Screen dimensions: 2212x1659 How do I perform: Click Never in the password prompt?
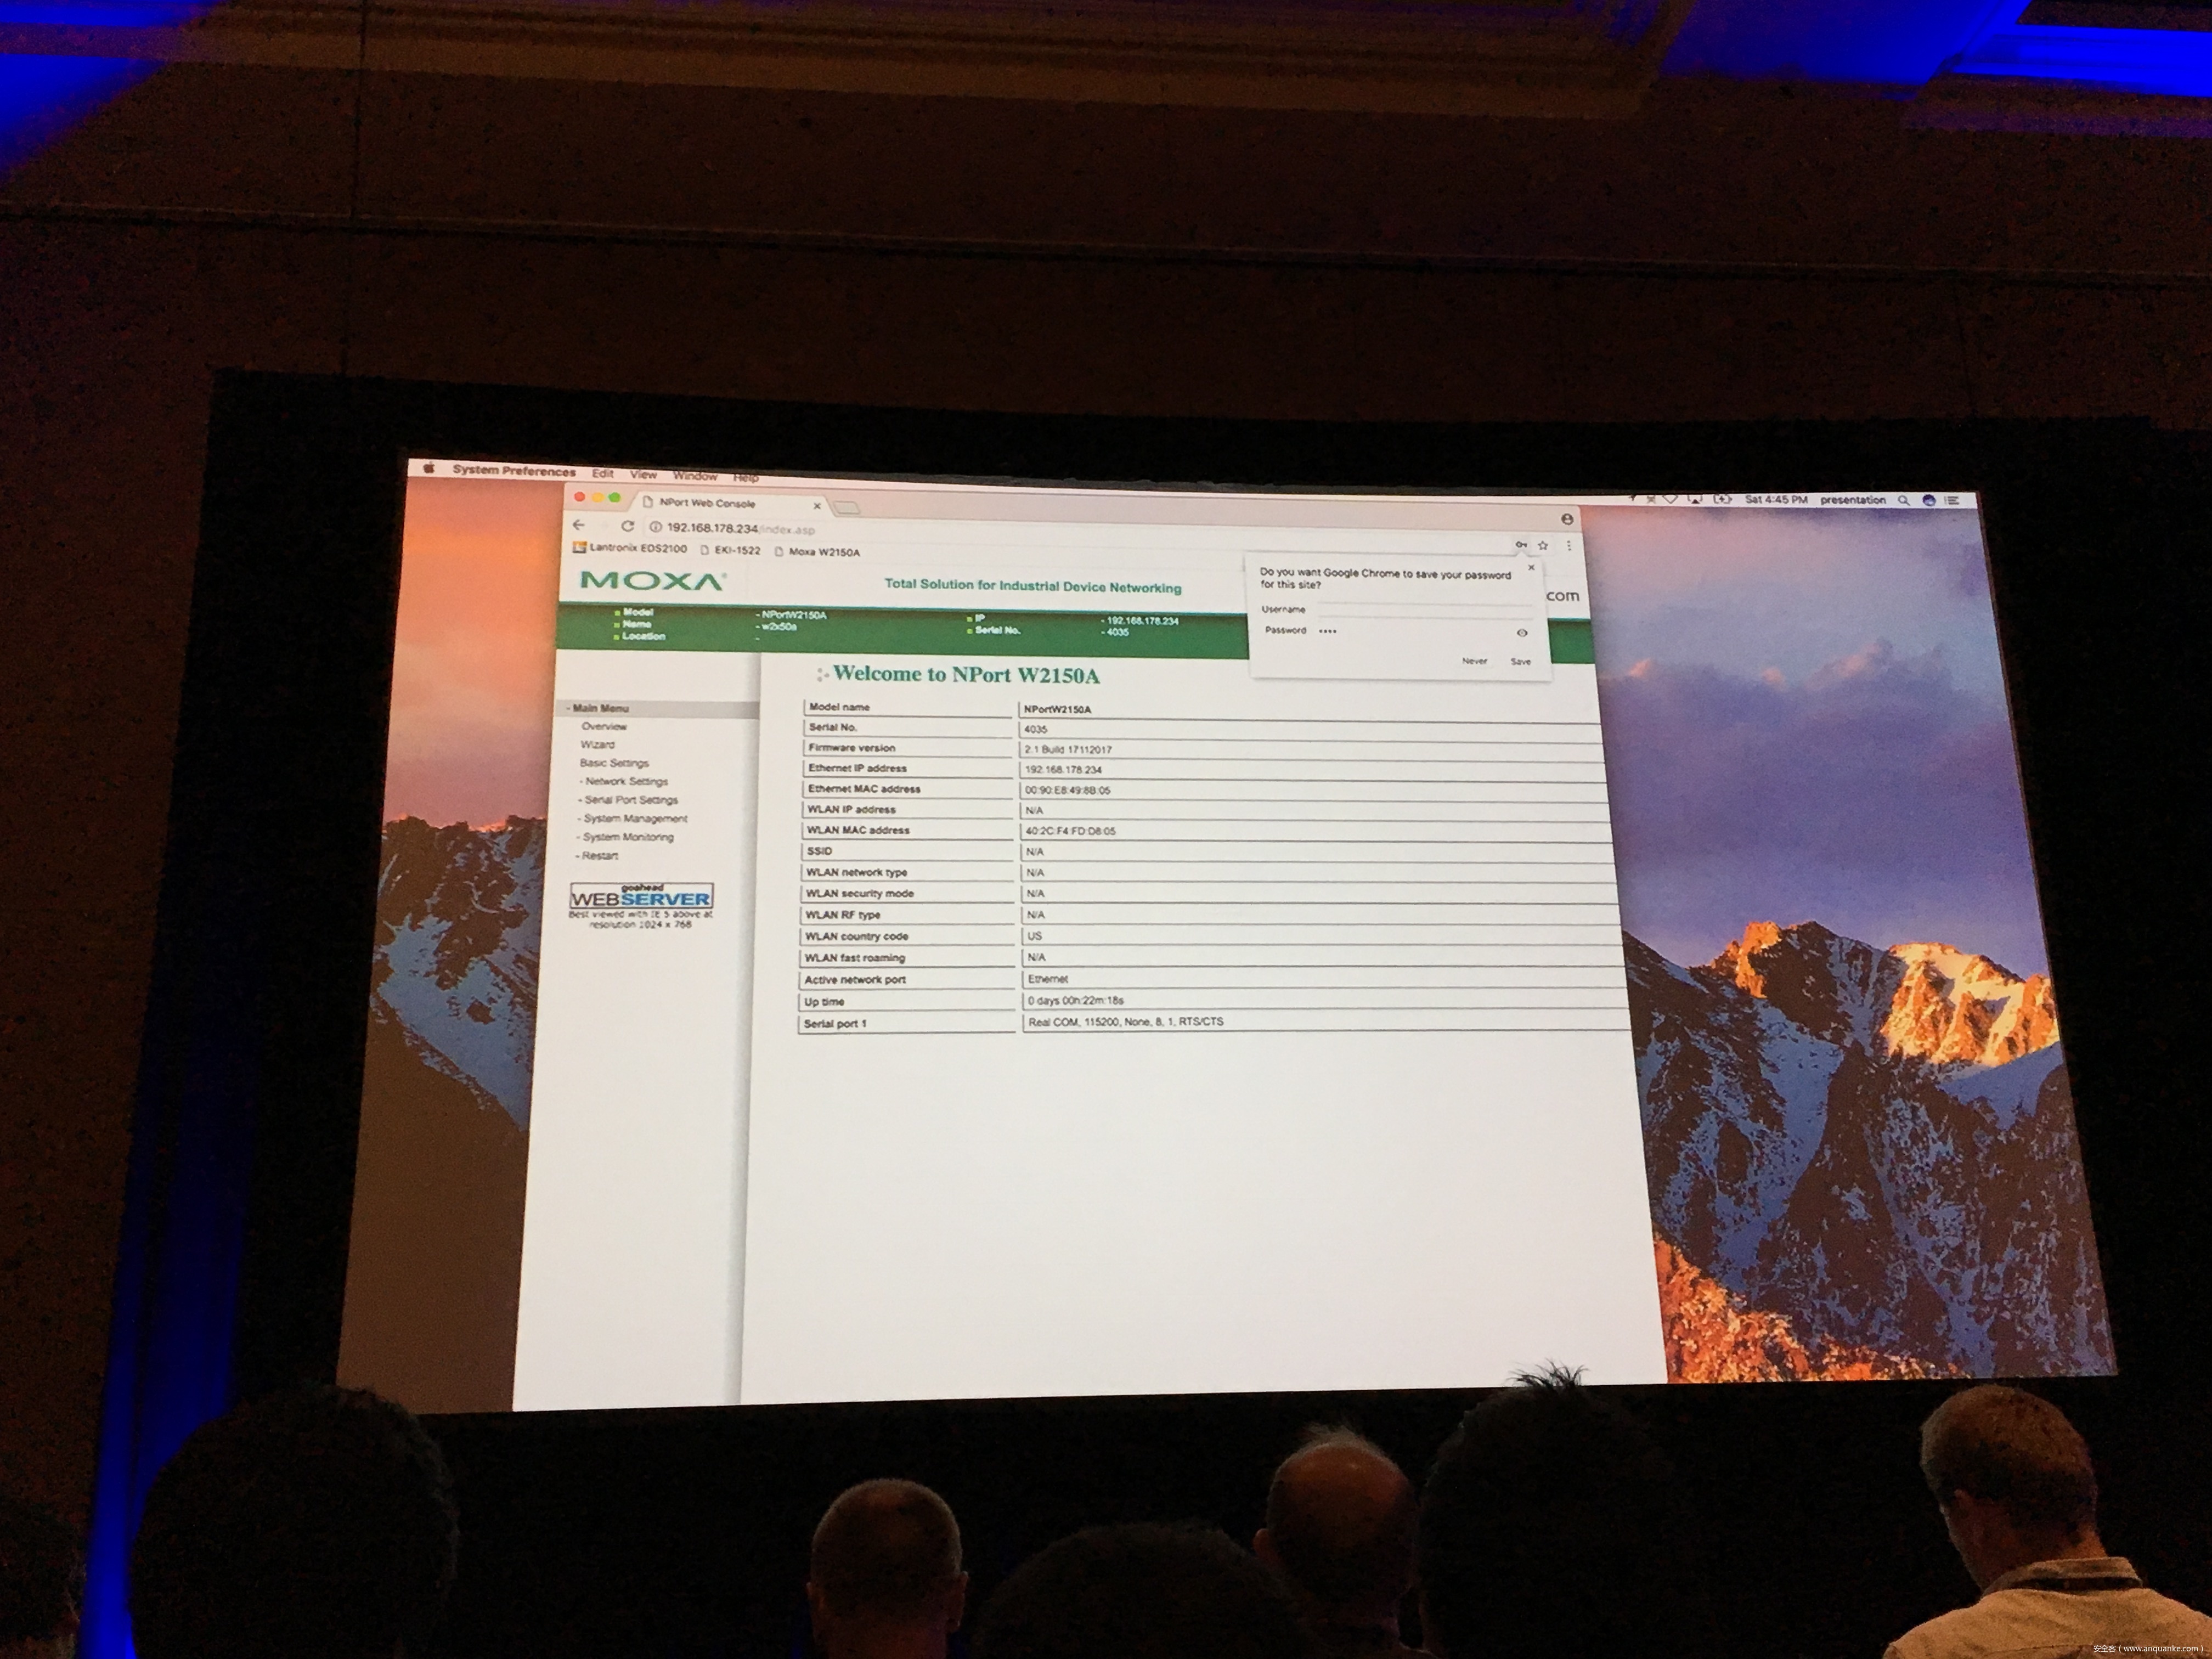point(1474,661)
